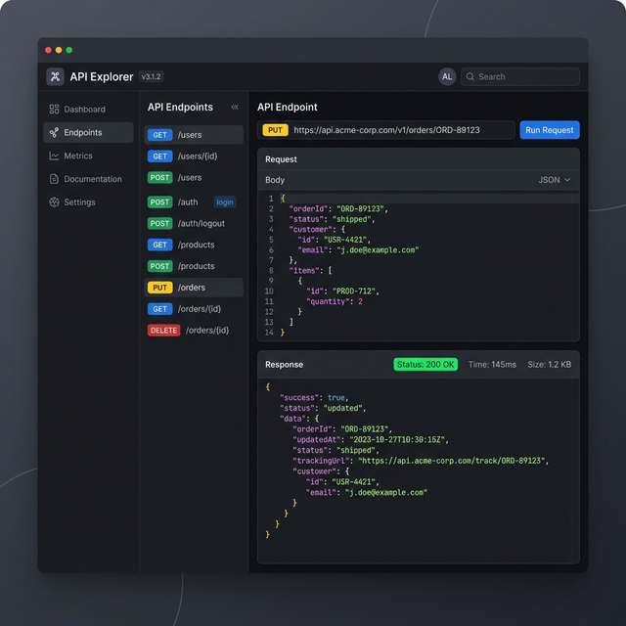
Task: Click response line "success": true
Action: click(315, 398)
